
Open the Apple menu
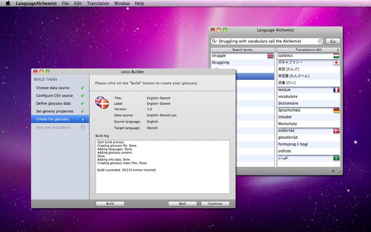click(x=8, y=3)
